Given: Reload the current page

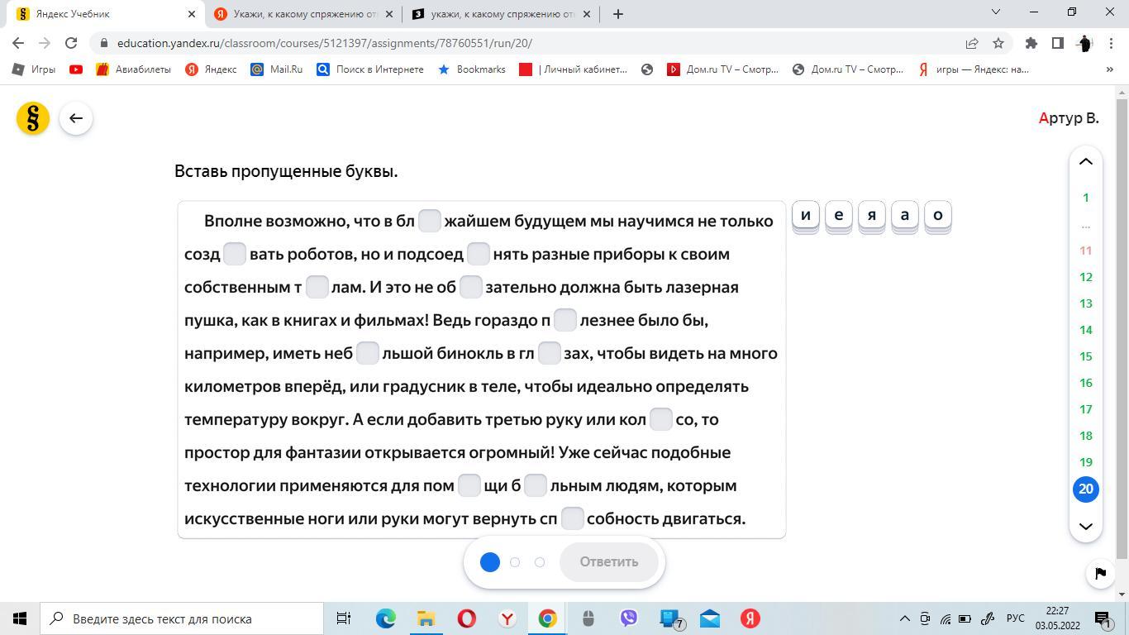Looking at the screenshot, I should tap(71, 43).
